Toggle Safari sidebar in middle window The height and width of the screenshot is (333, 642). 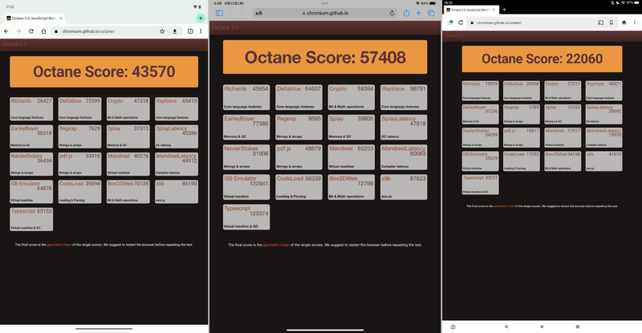(219, 13)
